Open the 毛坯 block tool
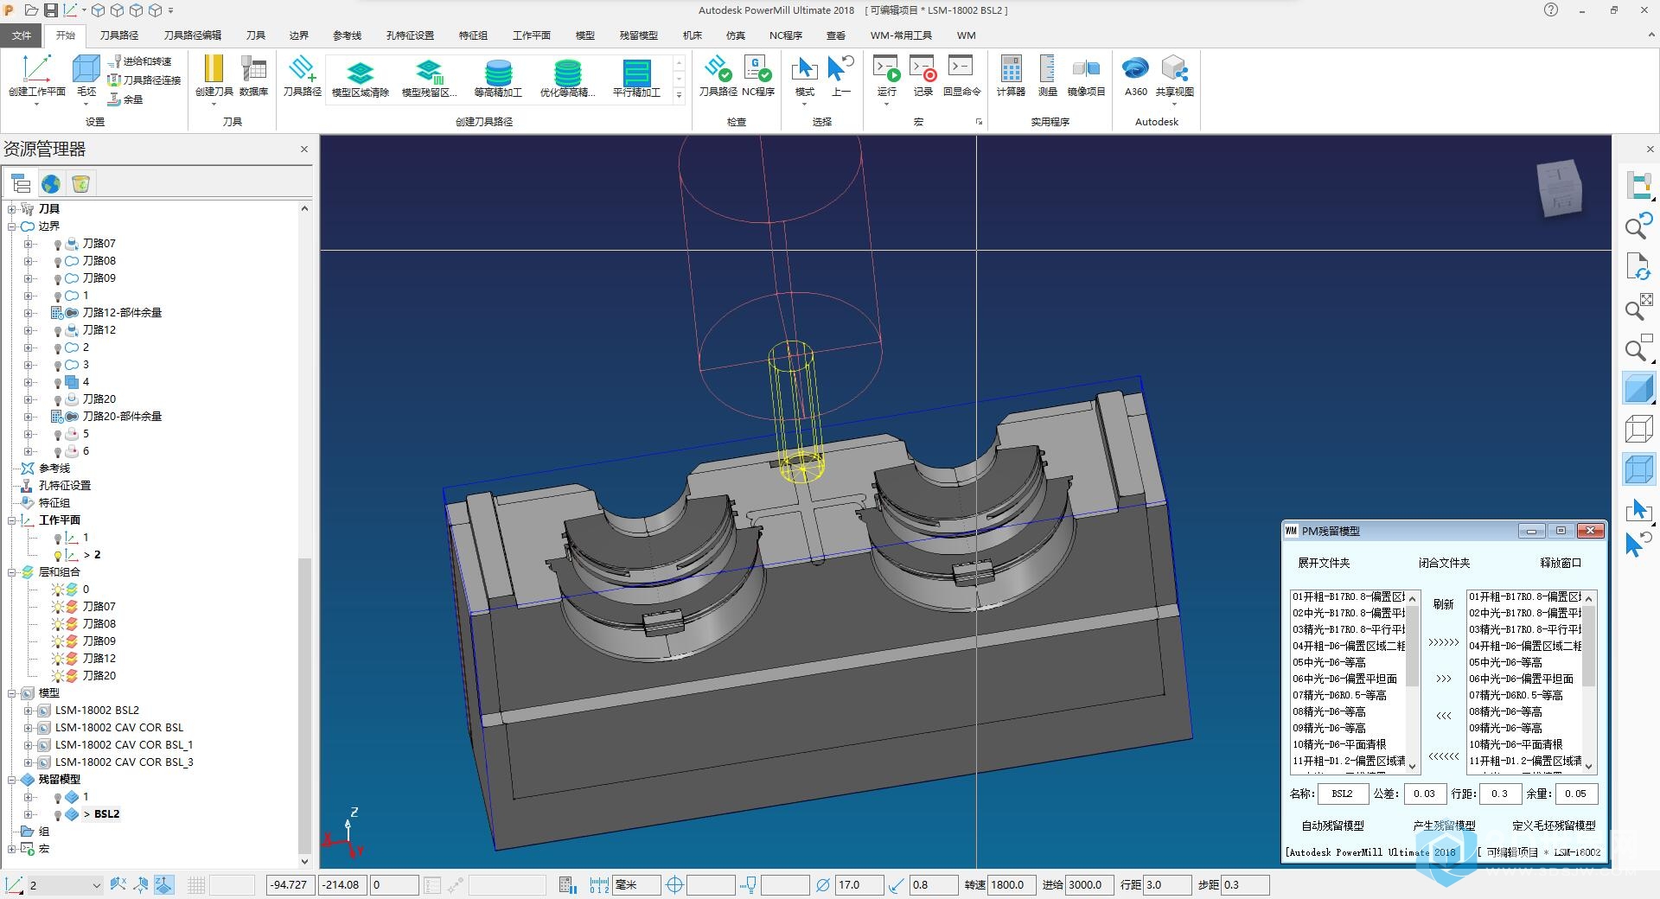1660x899 pixels. point(86,69)
